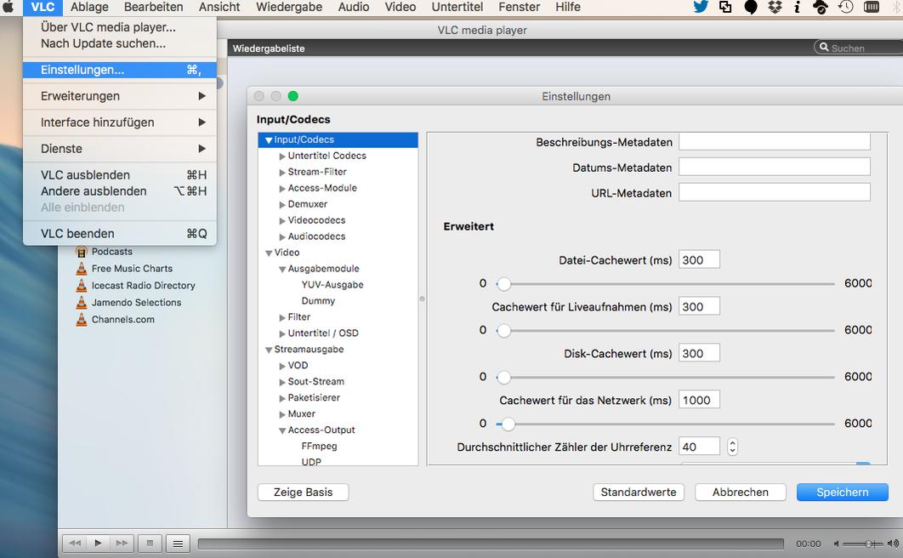Expand the Untertitel / OSD node
The image size is (903, 558).
point(282,333)
